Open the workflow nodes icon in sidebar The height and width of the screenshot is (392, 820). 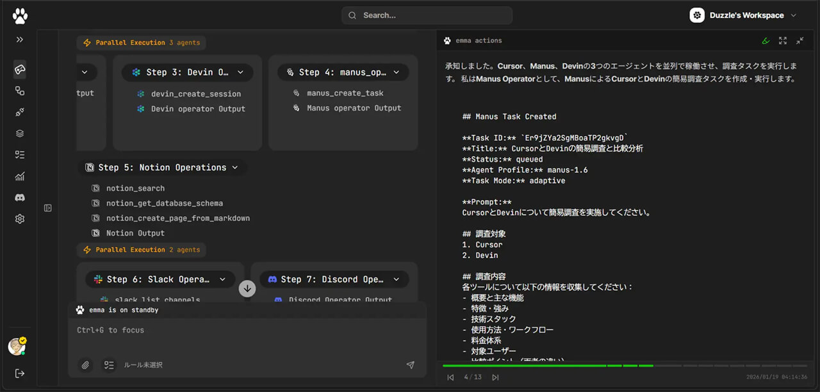(x=19, y=91)
